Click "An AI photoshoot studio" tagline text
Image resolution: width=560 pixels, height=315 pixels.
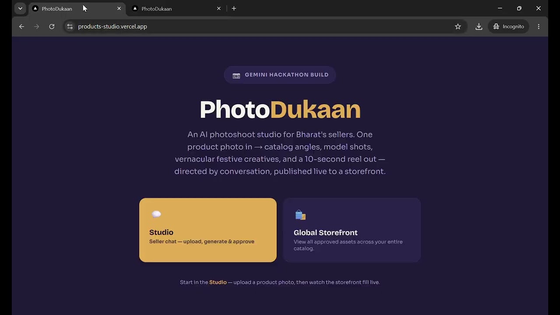[280, 153]
